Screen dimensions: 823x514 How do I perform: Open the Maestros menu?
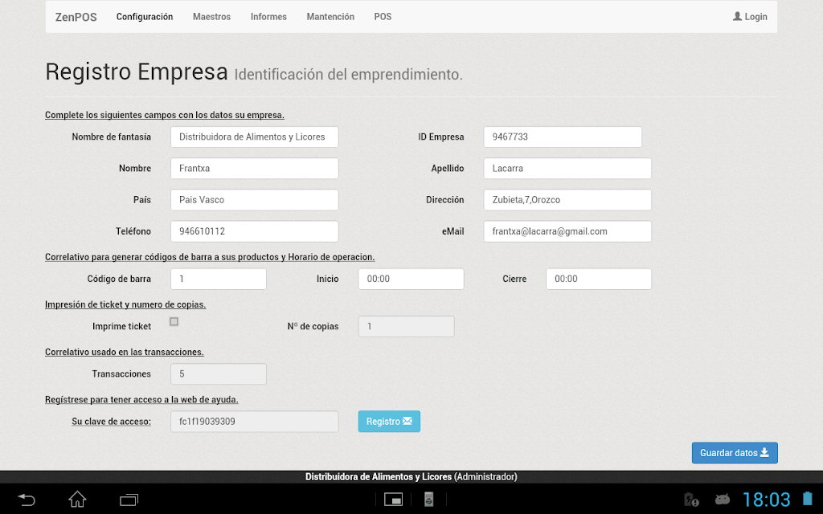[211, 17]
